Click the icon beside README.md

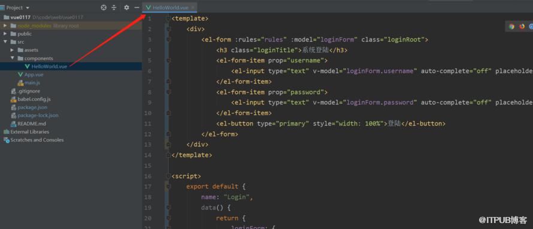point(14,123)
